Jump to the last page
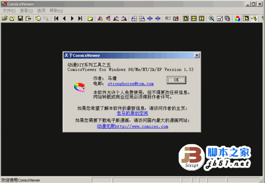265x183 pixels. [80, 19]
